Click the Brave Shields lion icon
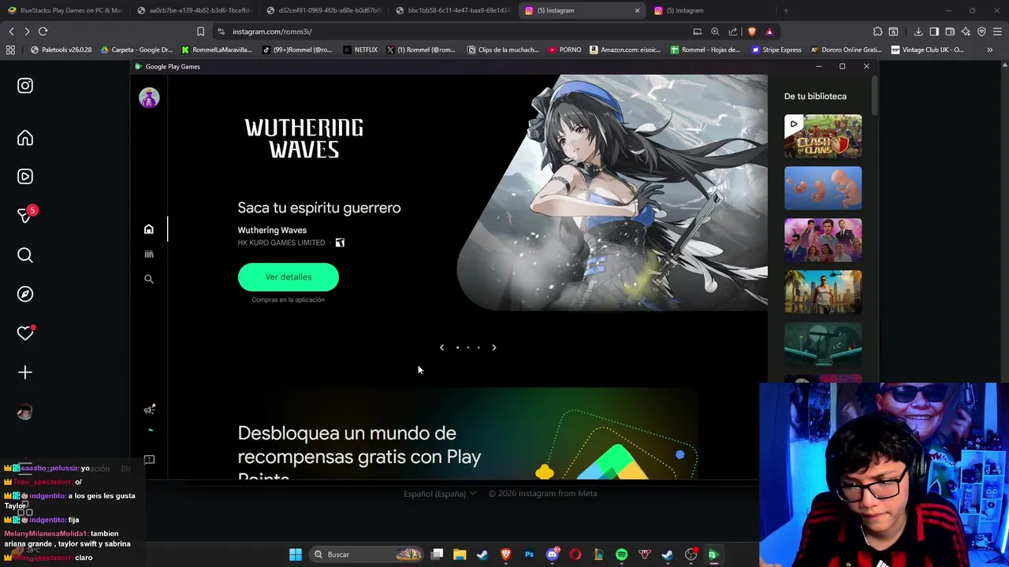The width and height of the screenshot is (1009, 567). click(751, 31)
